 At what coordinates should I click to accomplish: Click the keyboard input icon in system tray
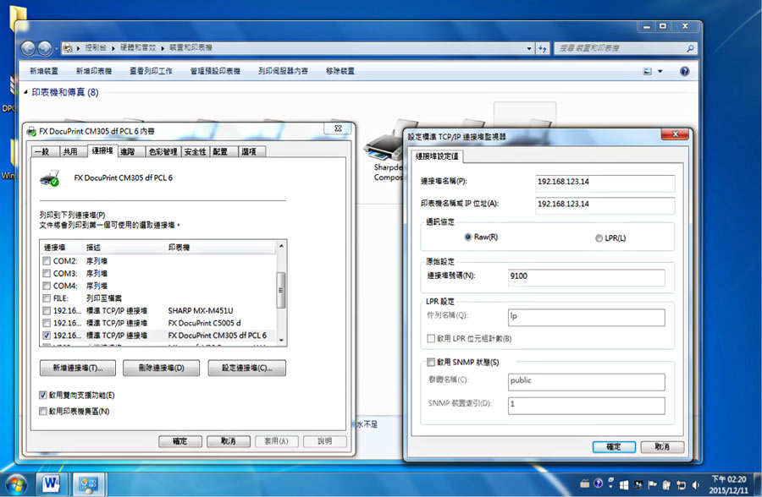(x=584, y=483)
